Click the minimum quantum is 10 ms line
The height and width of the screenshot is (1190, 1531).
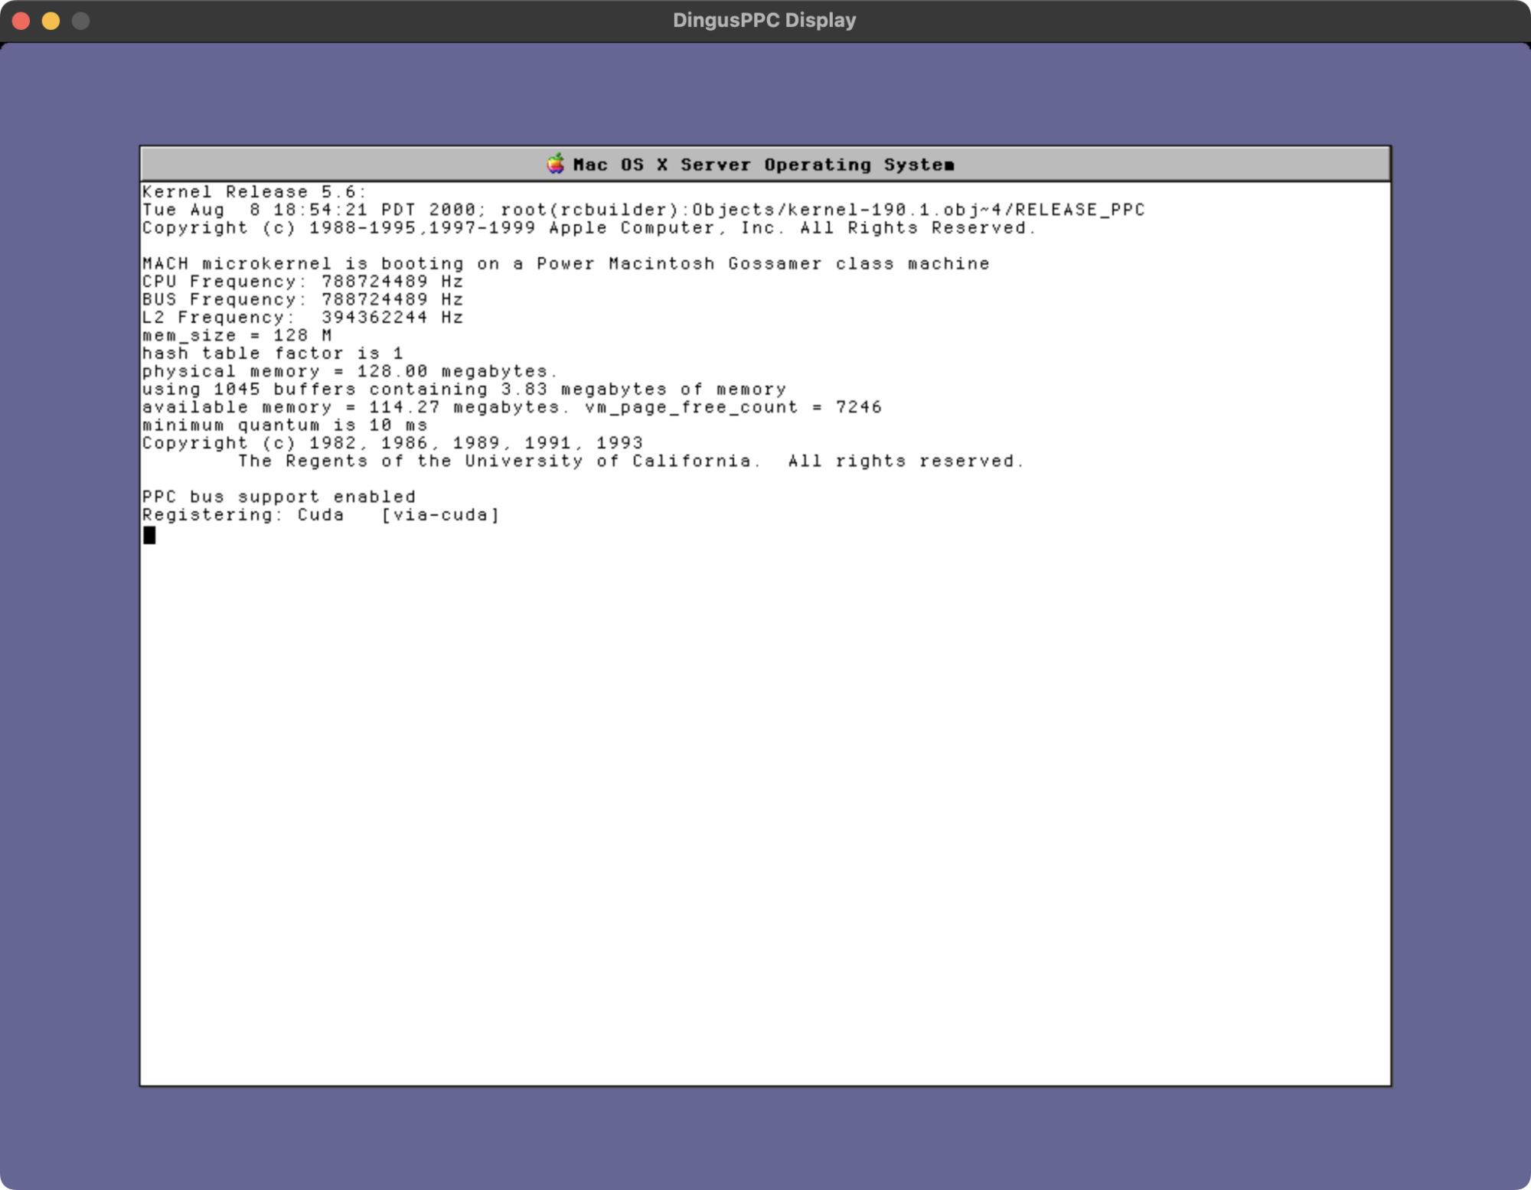tap(284, 425)
